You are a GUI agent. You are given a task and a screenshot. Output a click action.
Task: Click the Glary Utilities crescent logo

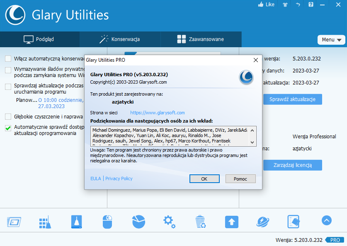pyautogui.click(x=15, y=15)
